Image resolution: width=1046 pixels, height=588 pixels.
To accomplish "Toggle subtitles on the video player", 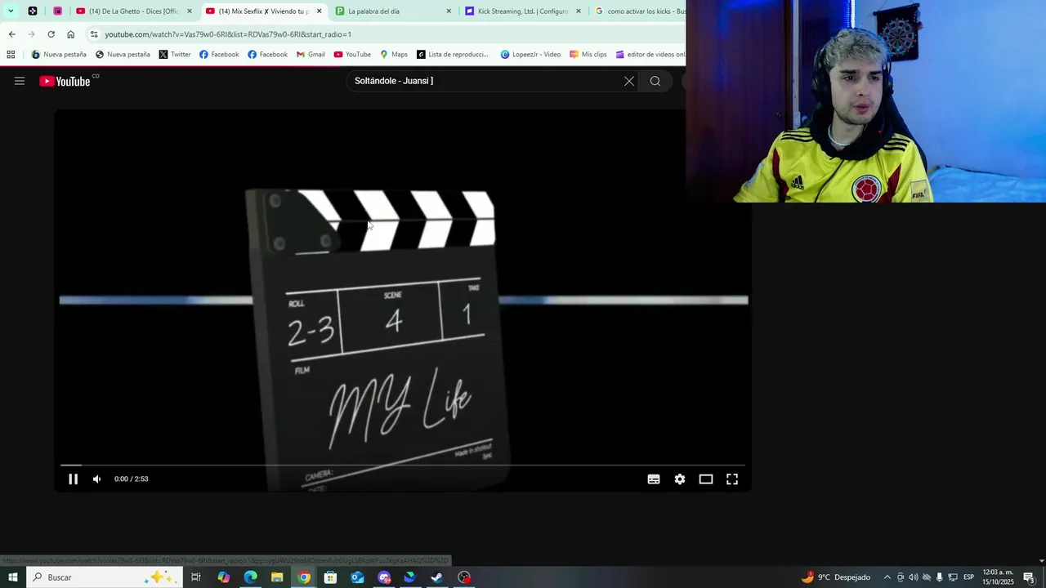I will [x=654, y=479].
